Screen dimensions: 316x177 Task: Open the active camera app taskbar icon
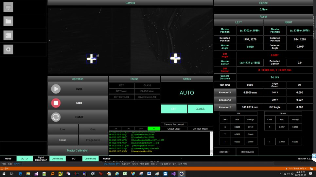(x=181, y=174)
